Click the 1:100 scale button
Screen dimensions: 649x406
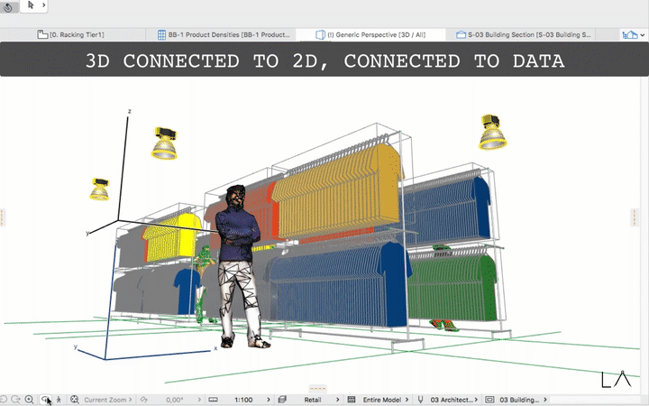(x=242, y=399)
